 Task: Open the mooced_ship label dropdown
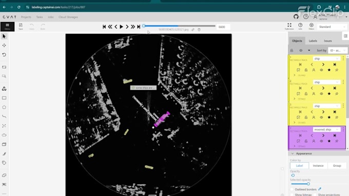click(326, 129)
